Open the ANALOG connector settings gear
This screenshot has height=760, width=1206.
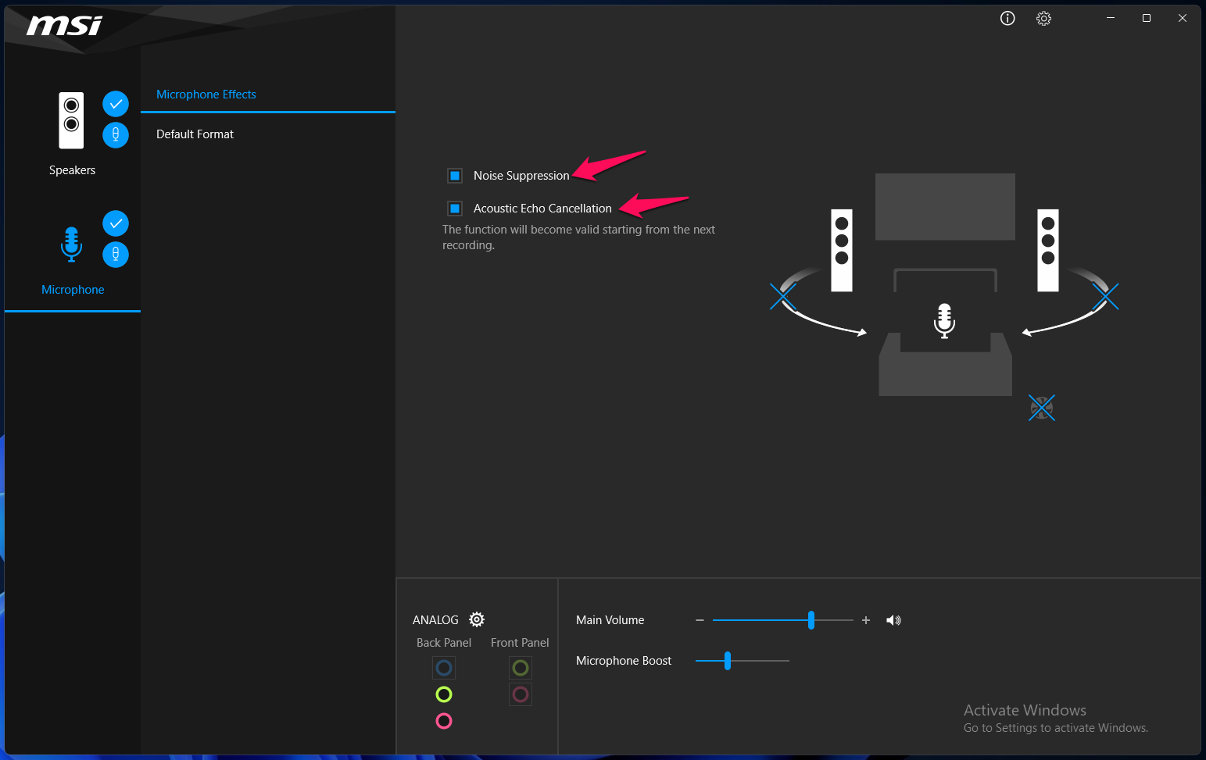477,619
